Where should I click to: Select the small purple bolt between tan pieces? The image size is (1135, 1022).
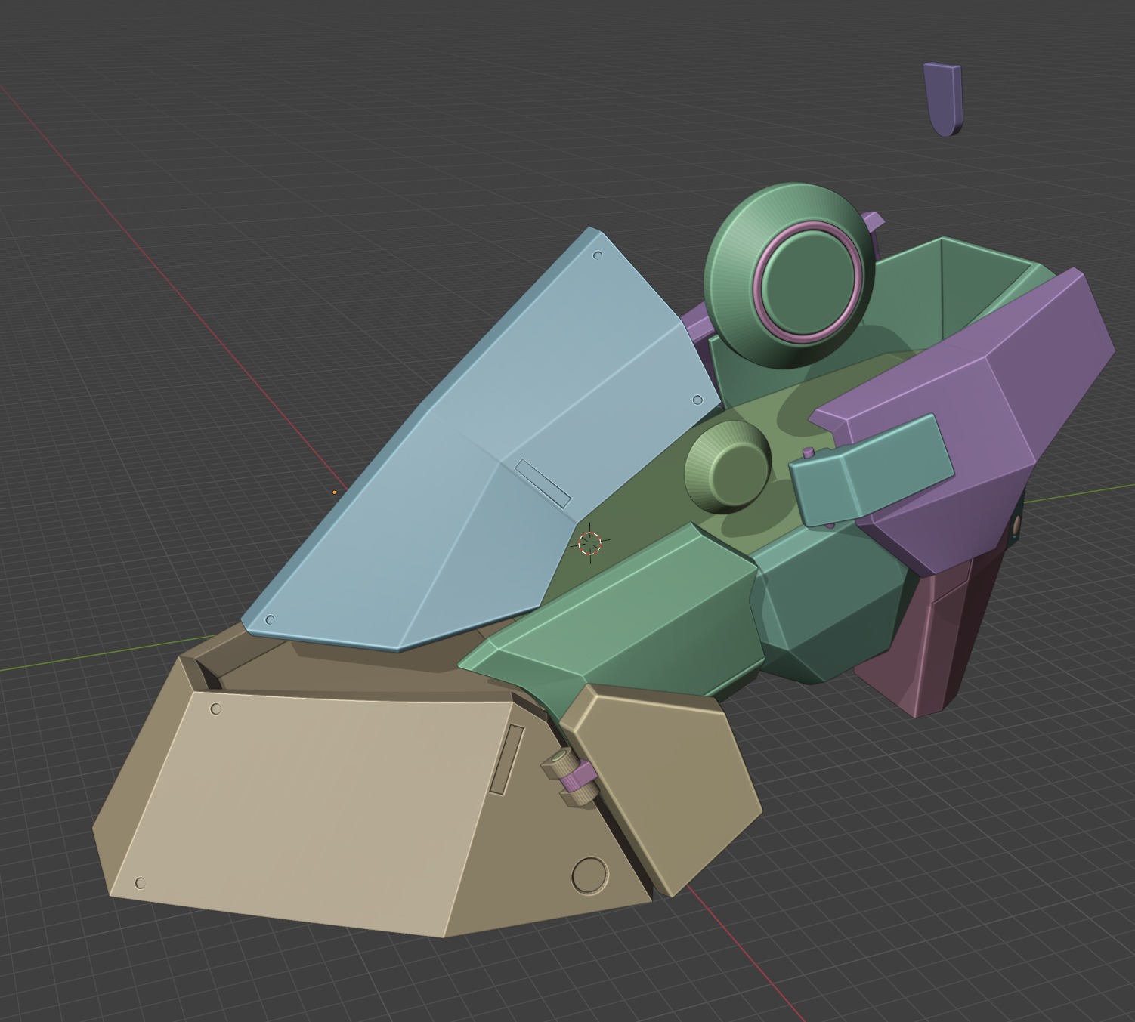pos(579,776)
